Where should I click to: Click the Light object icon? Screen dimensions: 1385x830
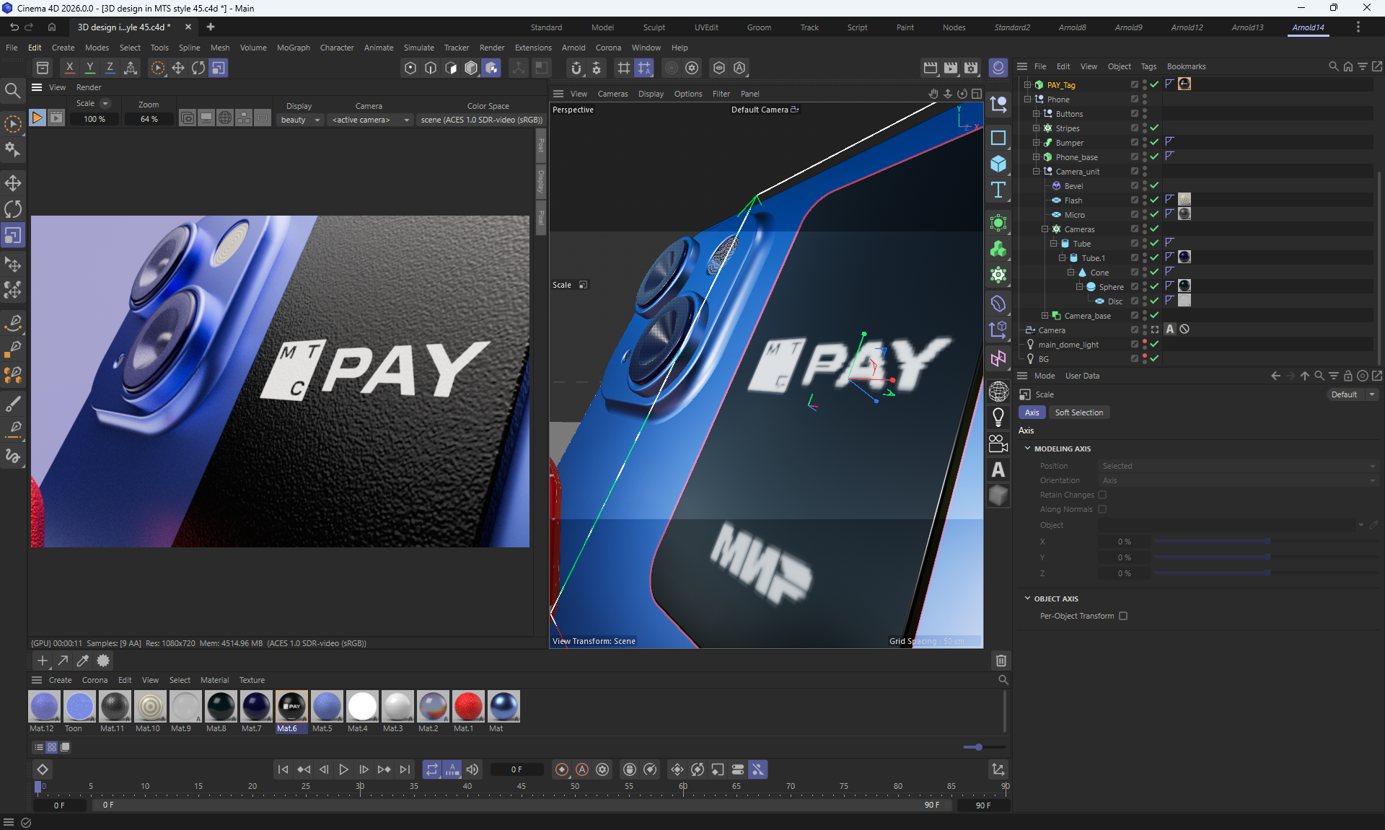[x=998, y=417]
